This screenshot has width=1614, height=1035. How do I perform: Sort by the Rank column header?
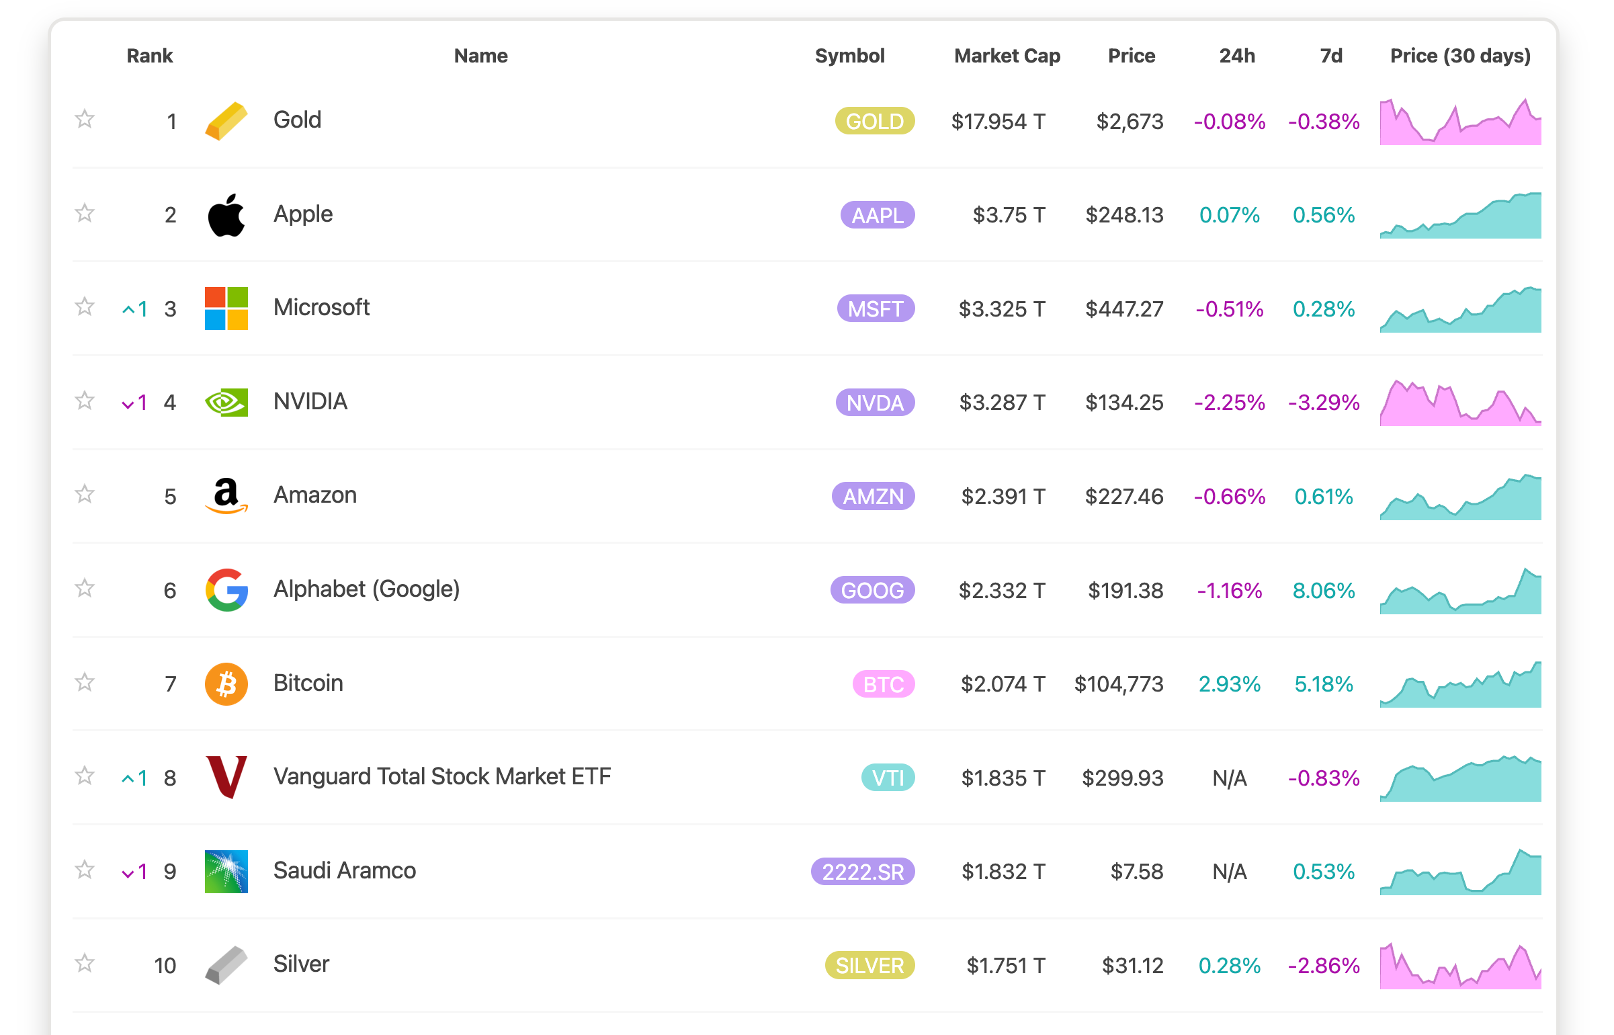point(150,56)
